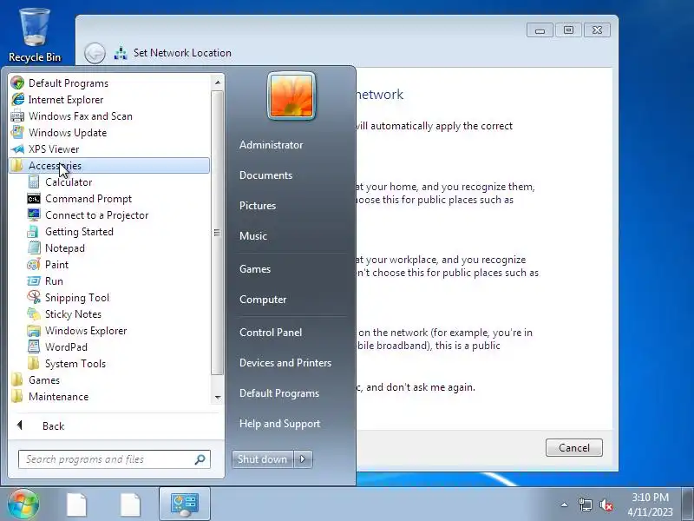The image size is (694, 521).
Task: Open Windows Update icon
Action: 17,133
